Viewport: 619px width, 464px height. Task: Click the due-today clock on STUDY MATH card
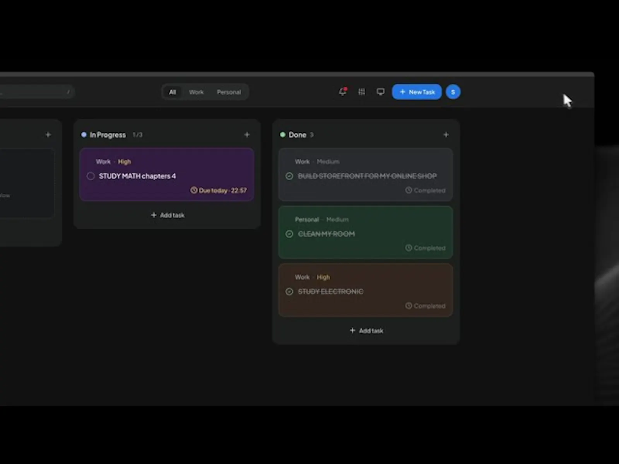(x=194, y=190)
